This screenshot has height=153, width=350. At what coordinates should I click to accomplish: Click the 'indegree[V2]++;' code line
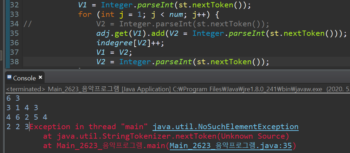(130, 42)
